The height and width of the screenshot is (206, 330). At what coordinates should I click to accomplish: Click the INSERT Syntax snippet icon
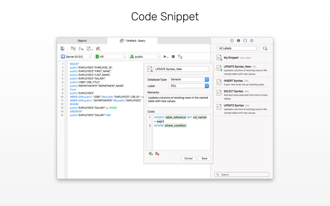(x=219, y=82)
